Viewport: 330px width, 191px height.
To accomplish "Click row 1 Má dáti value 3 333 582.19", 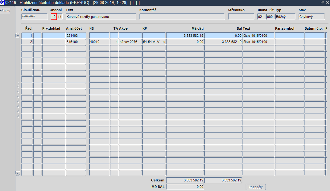I will [x=185, y=36].
